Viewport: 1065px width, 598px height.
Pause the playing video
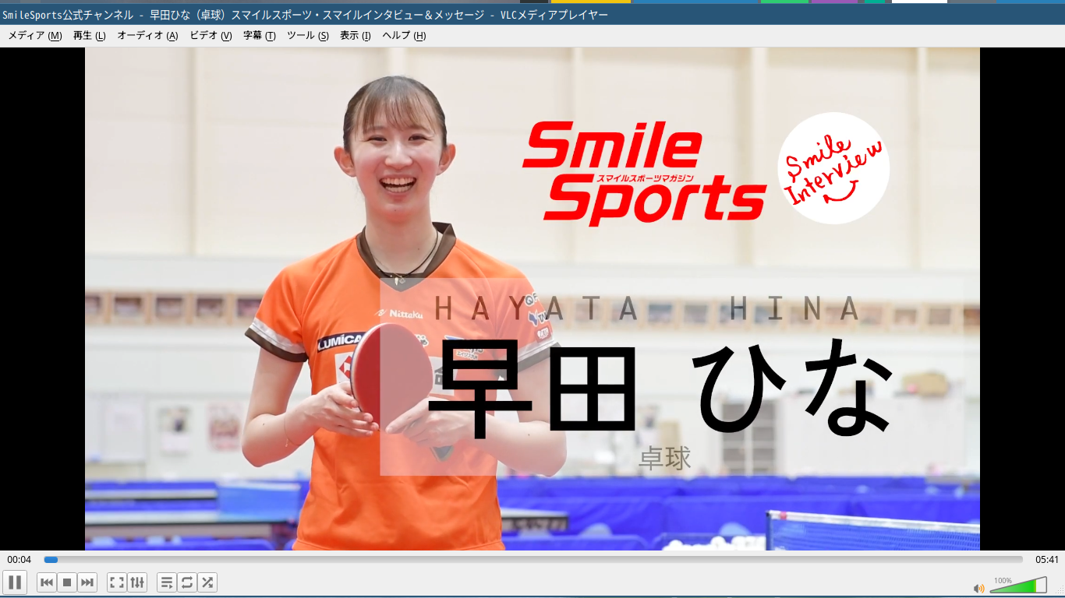pos(15,582)
